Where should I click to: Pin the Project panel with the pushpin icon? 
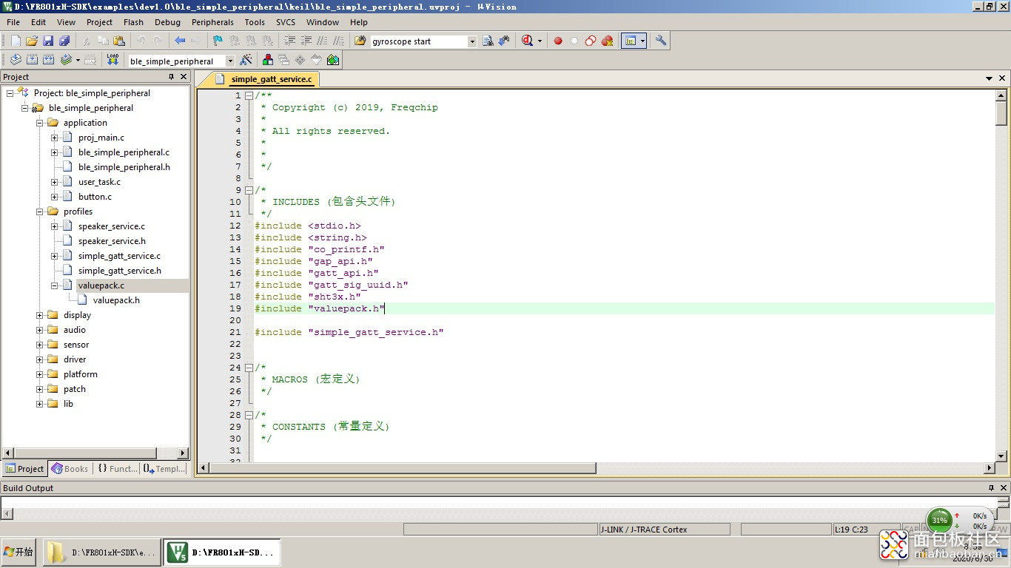click(172, 77)
